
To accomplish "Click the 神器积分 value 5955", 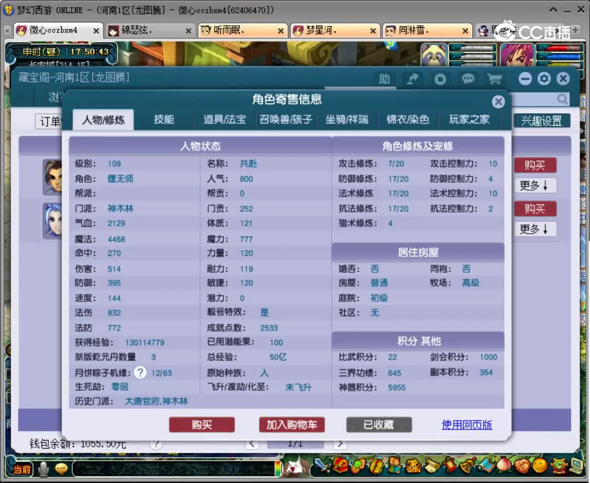I will (396, 388).
